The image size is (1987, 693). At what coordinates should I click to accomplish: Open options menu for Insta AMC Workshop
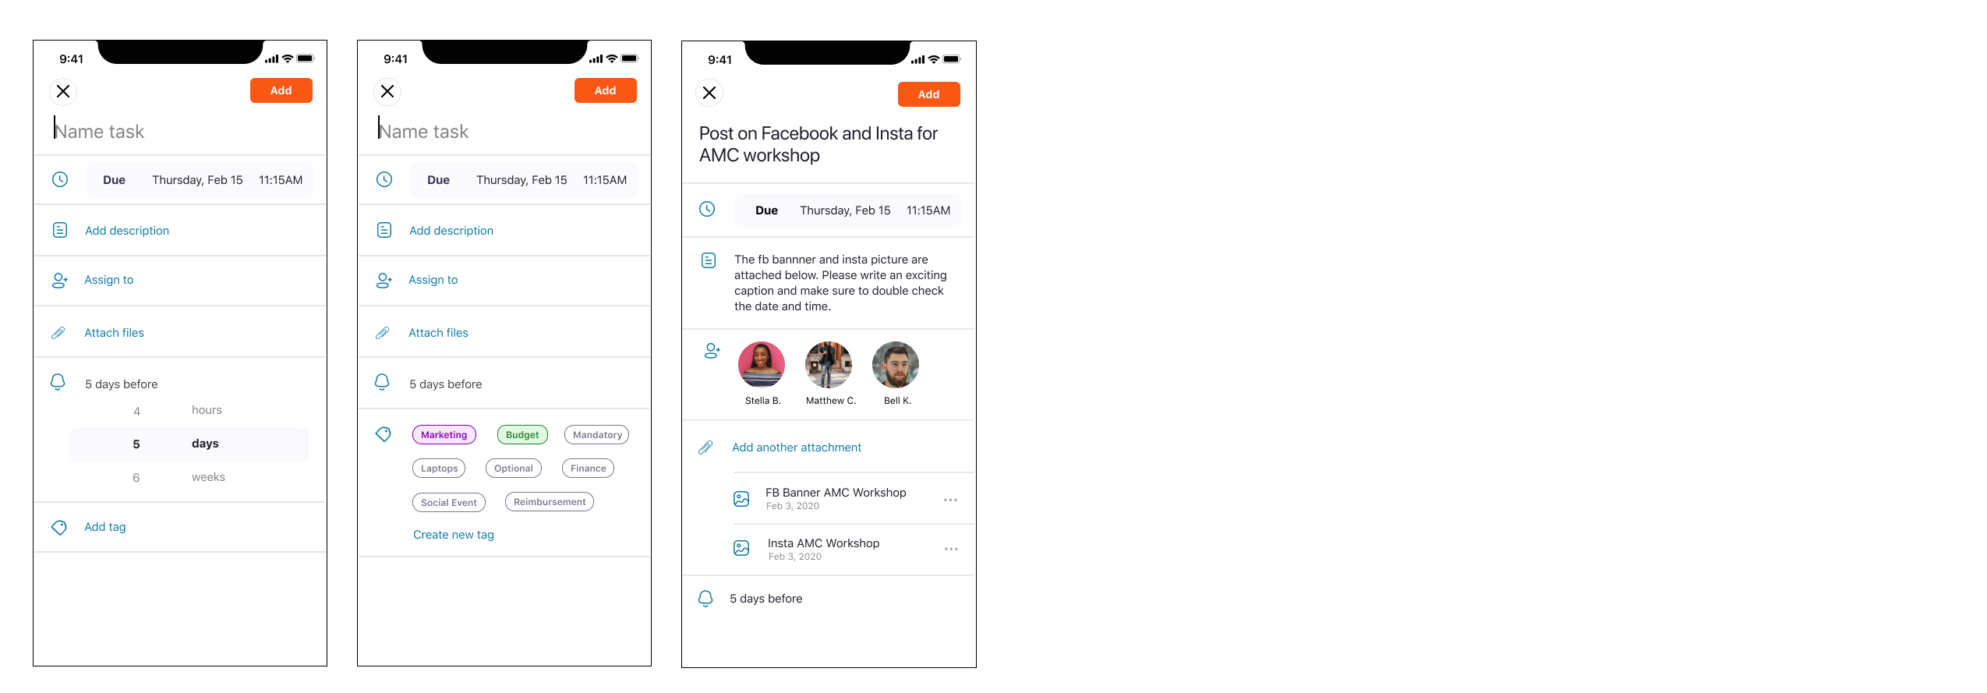951,549
